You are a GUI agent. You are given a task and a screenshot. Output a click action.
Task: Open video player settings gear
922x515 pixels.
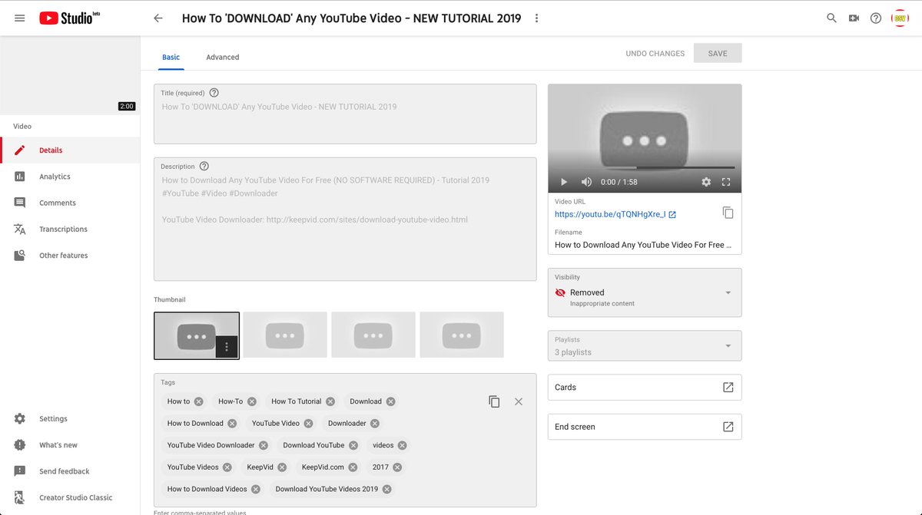pyautogui.click(x=706, y=182)
